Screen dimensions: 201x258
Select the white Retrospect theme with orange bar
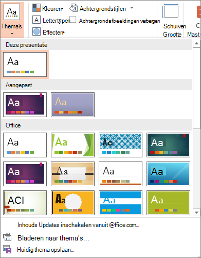point(120,174)
